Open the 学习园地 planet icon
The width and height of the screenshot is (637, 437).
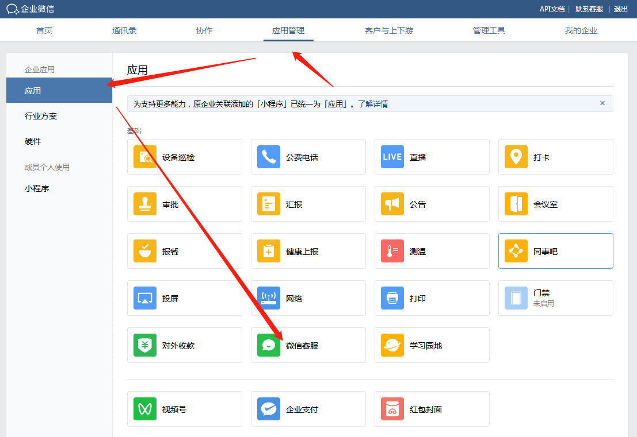click(x=392, y=345)
